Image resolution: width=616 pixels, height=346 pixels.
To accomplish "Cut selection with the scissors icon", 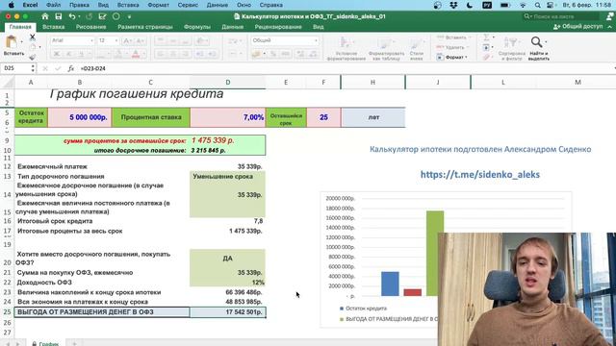I will pos(32,37).
